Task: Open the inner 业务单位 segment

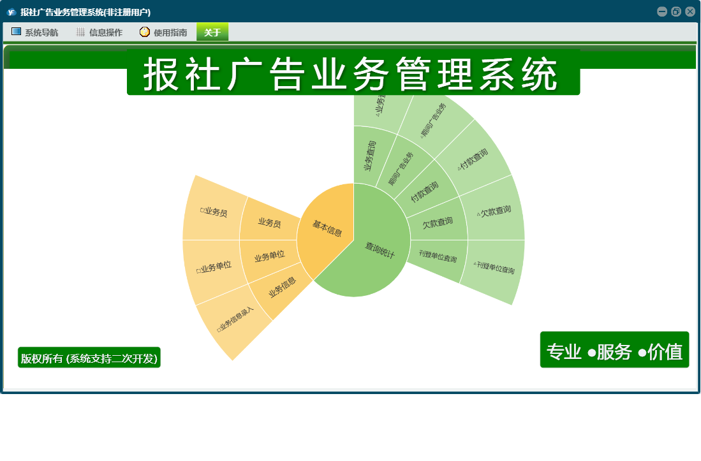Action: click(269, 256)
